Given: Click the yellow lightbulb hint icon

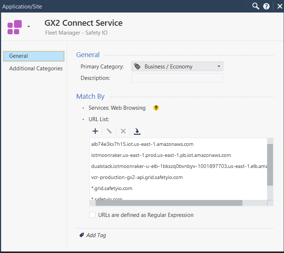Looking at the screenshot, I should pyautogui.click(x=156, y=108).
